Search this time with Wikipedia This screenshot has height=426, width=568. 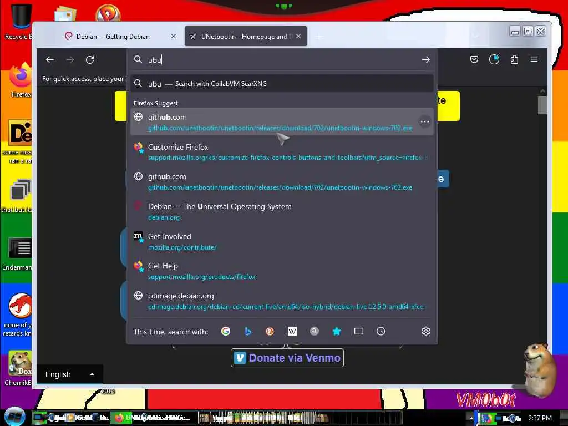292,331
